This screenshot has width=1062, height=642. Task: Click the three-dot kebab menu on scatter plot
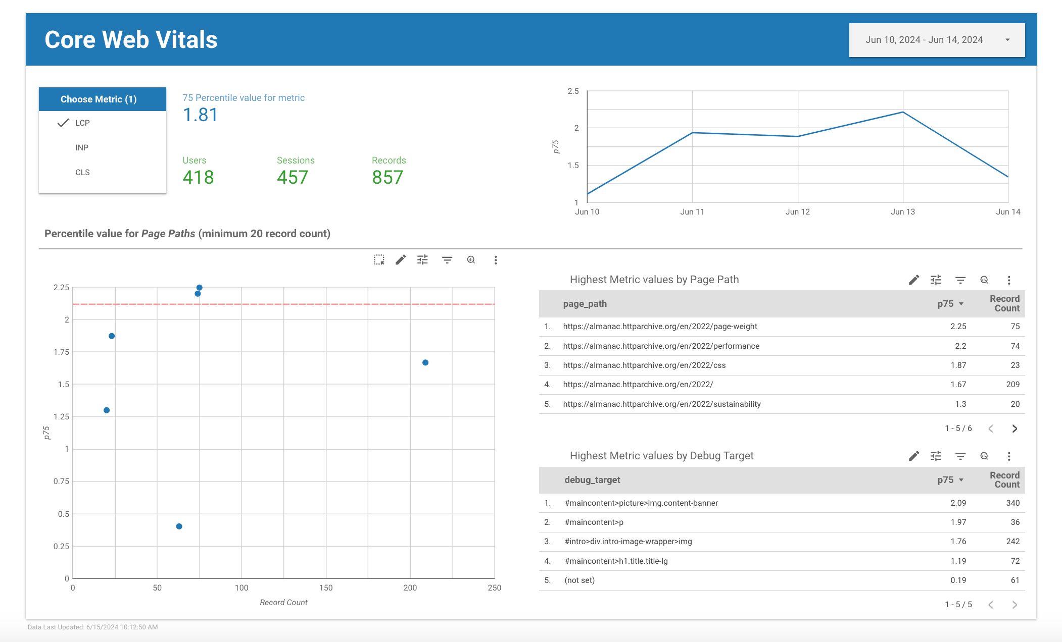pyautogui.click(x=495, y=259)
